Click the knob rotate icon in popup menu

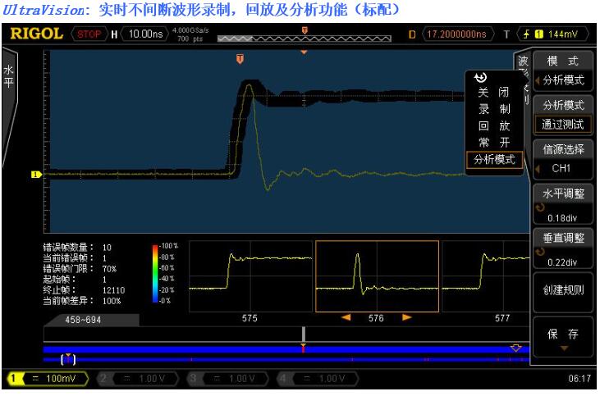(x=481, y=77)
